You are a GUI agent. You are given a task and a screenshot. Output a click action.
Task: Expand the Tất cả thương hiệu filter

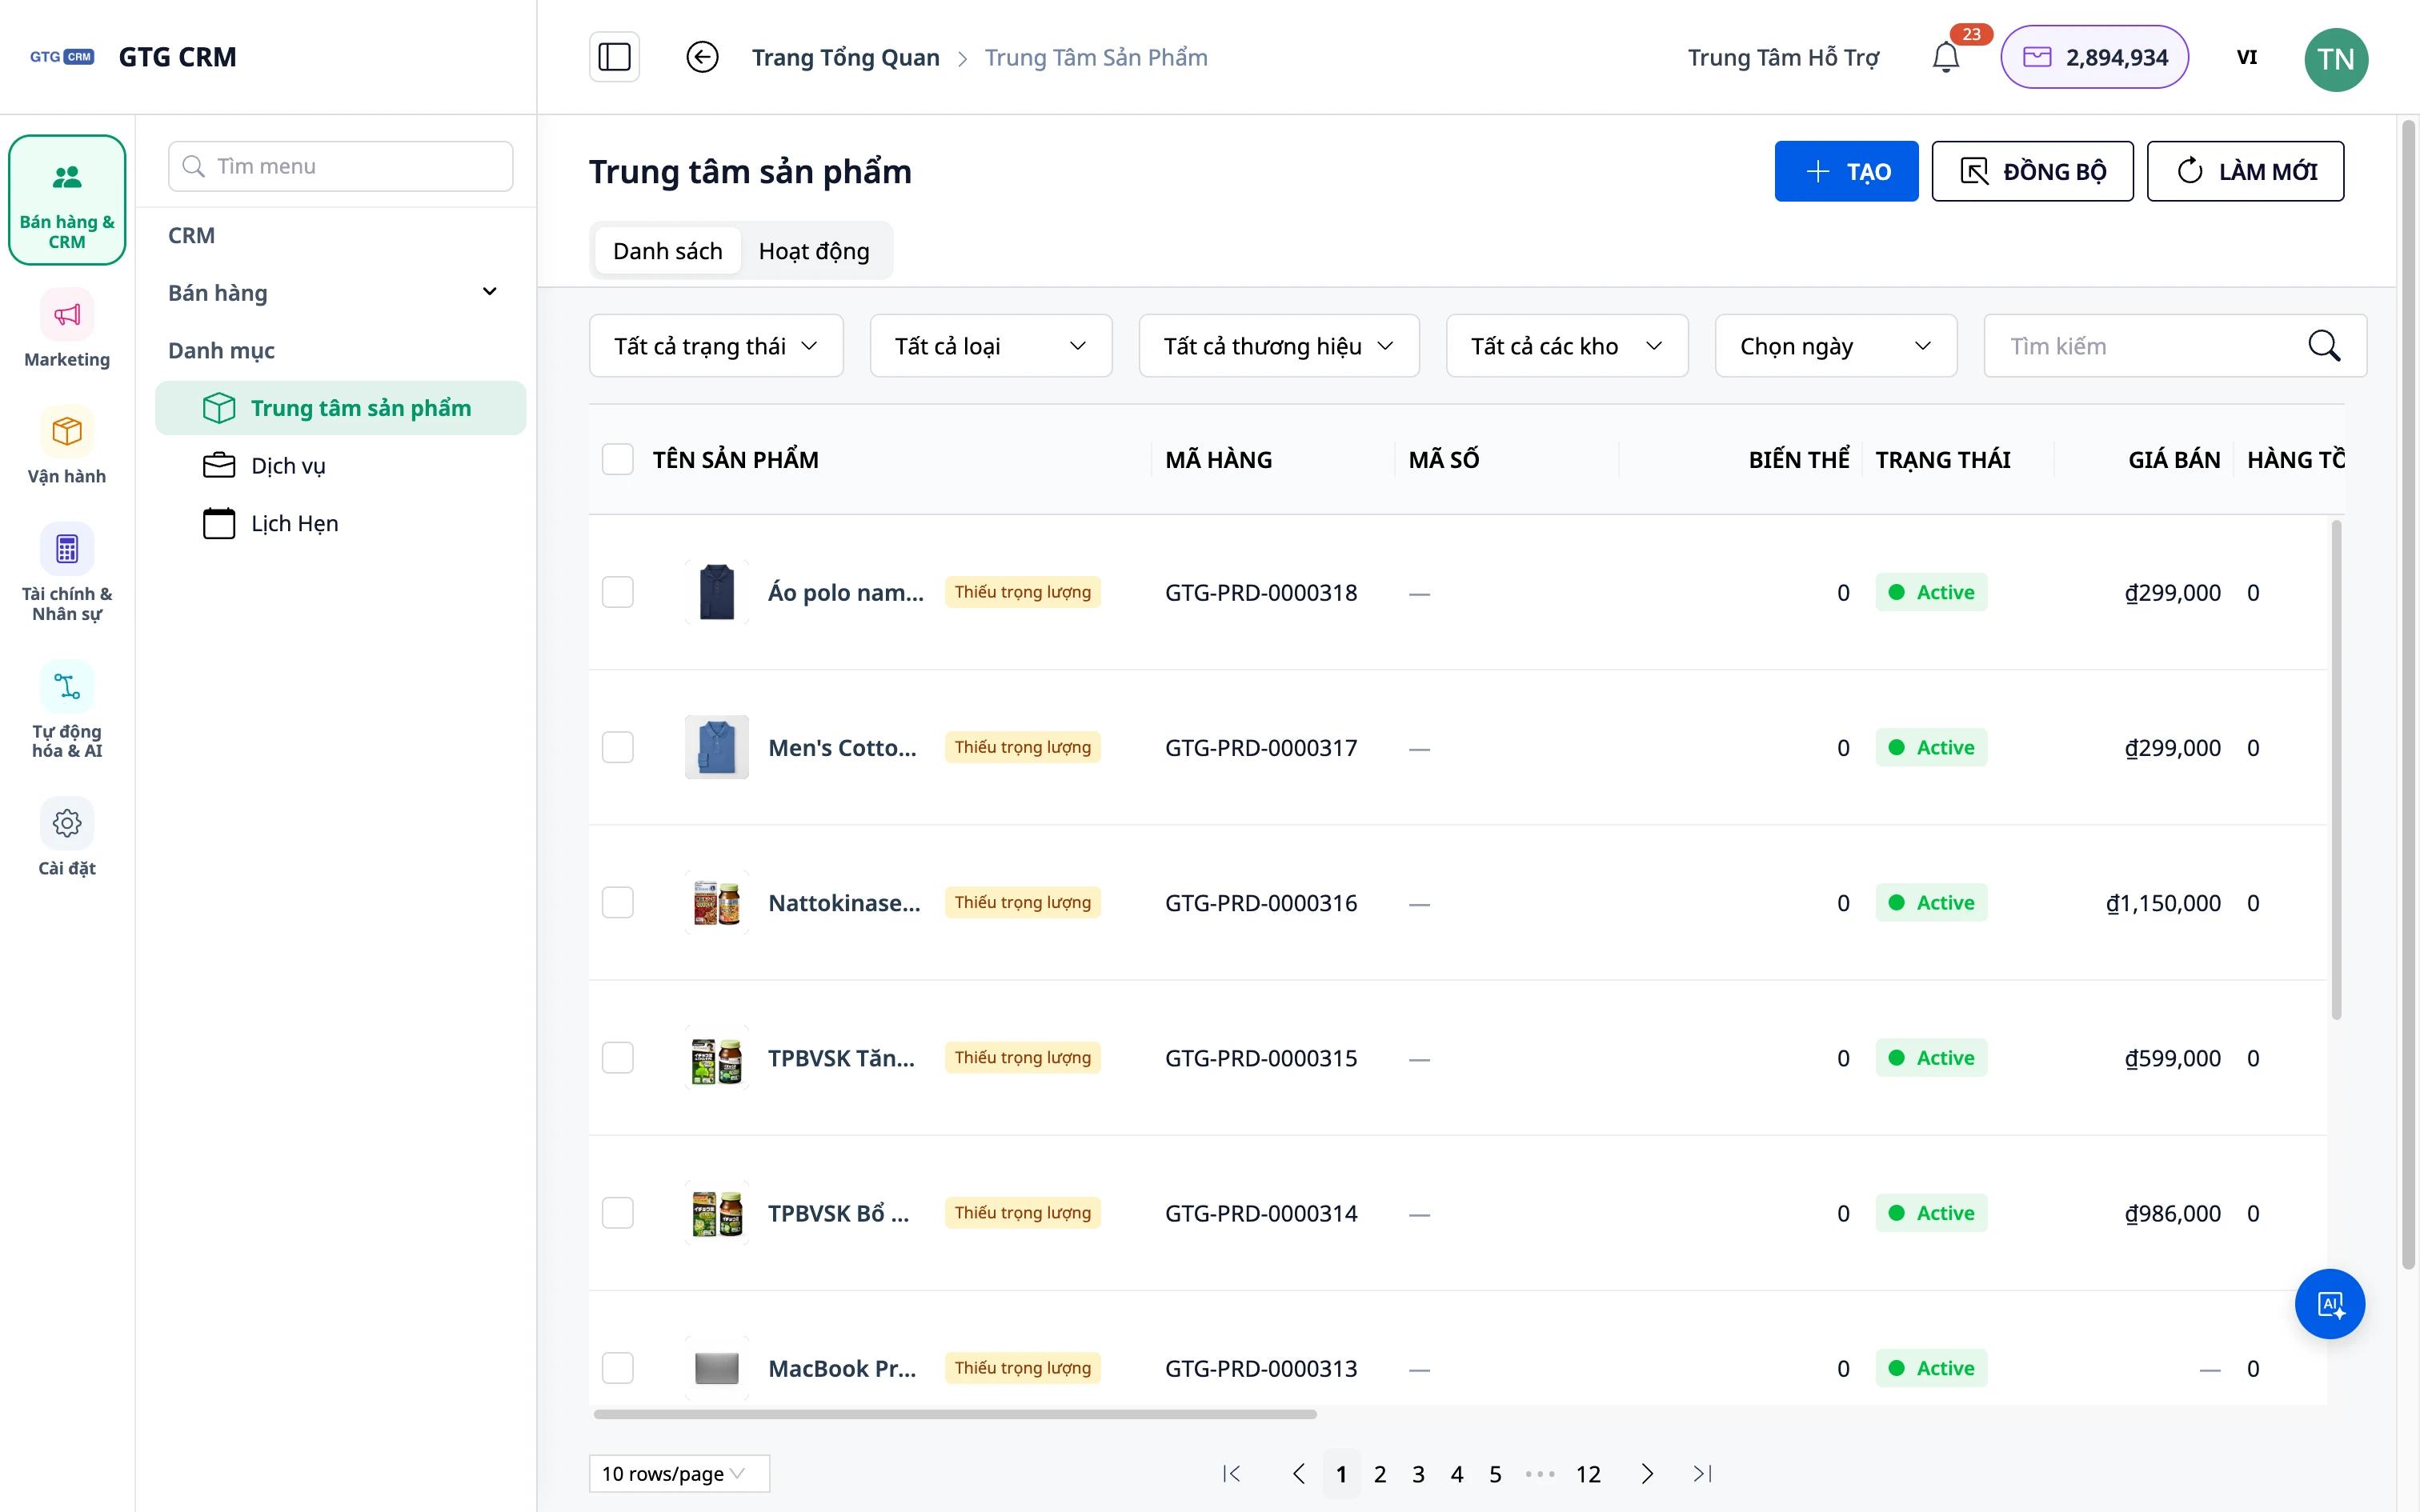click(1279, 346)
